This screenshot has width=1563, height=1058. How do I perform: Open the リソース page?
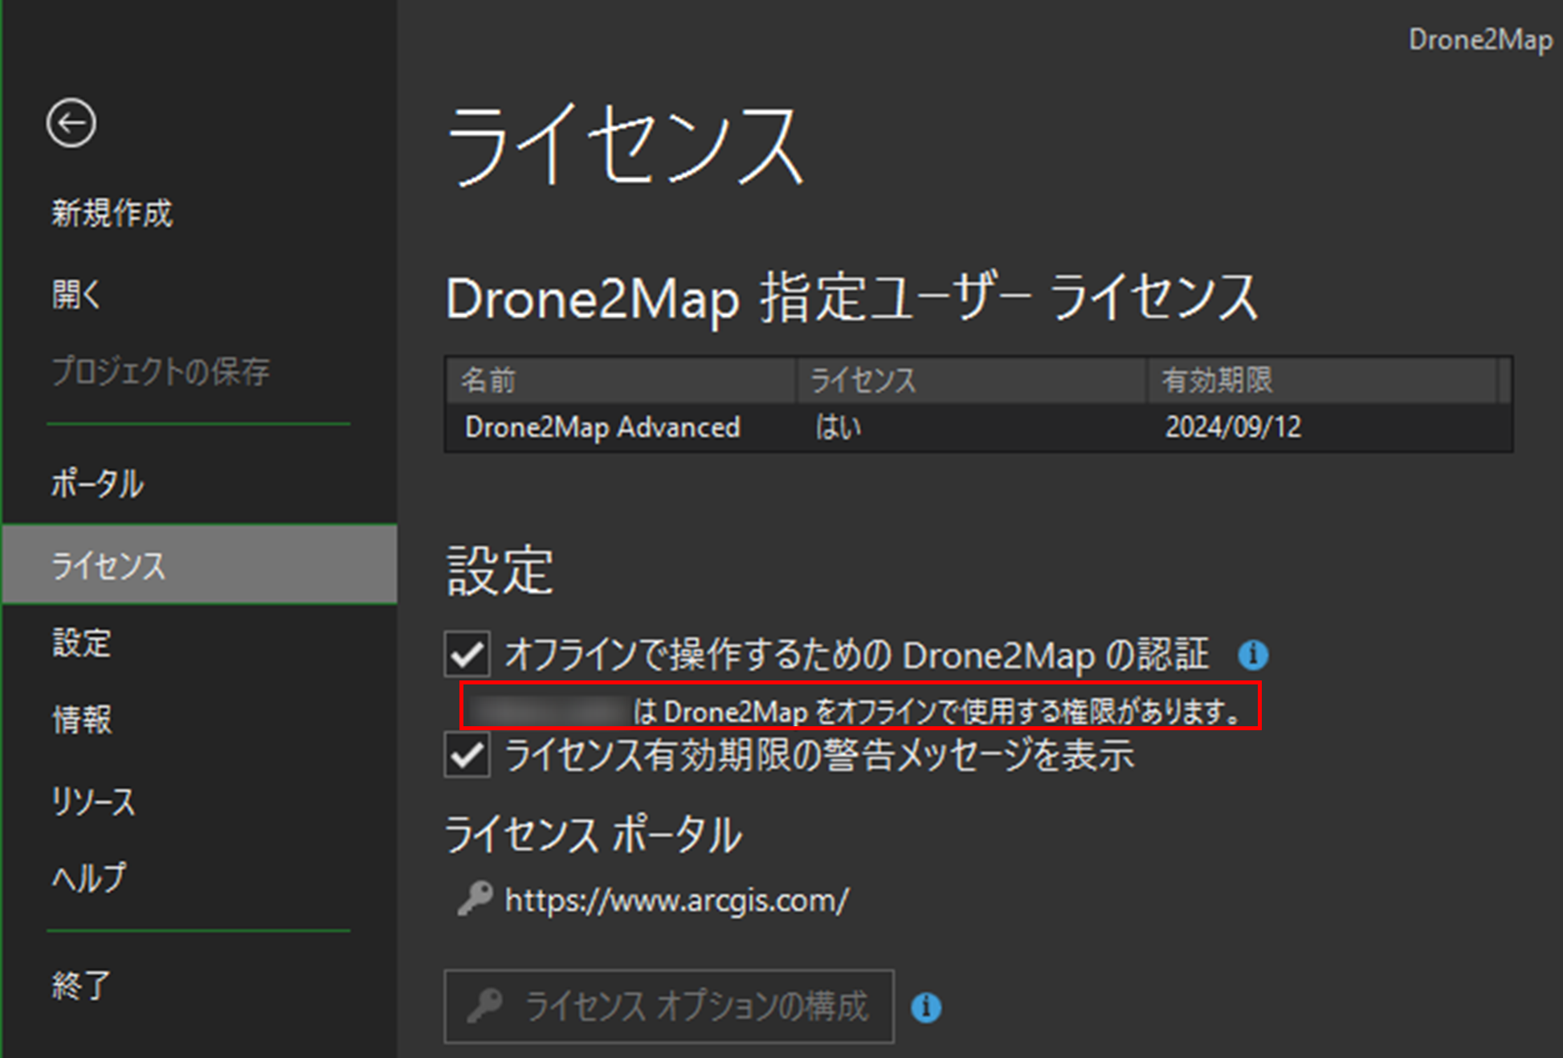93,801
